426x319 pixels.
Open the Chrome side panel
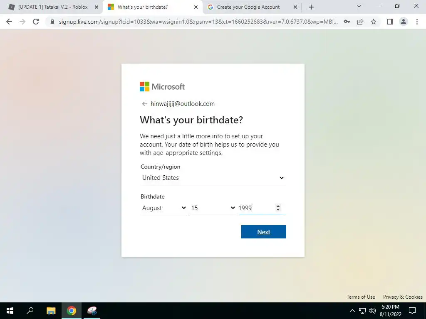[x=390, y=22]
